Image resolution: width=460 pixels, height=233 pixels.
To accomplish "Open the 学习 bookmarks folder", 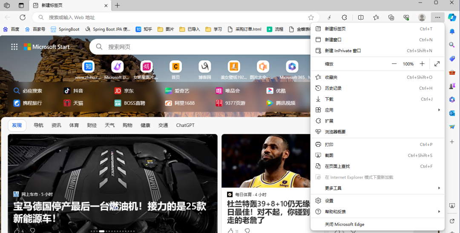I will (214, 29).
